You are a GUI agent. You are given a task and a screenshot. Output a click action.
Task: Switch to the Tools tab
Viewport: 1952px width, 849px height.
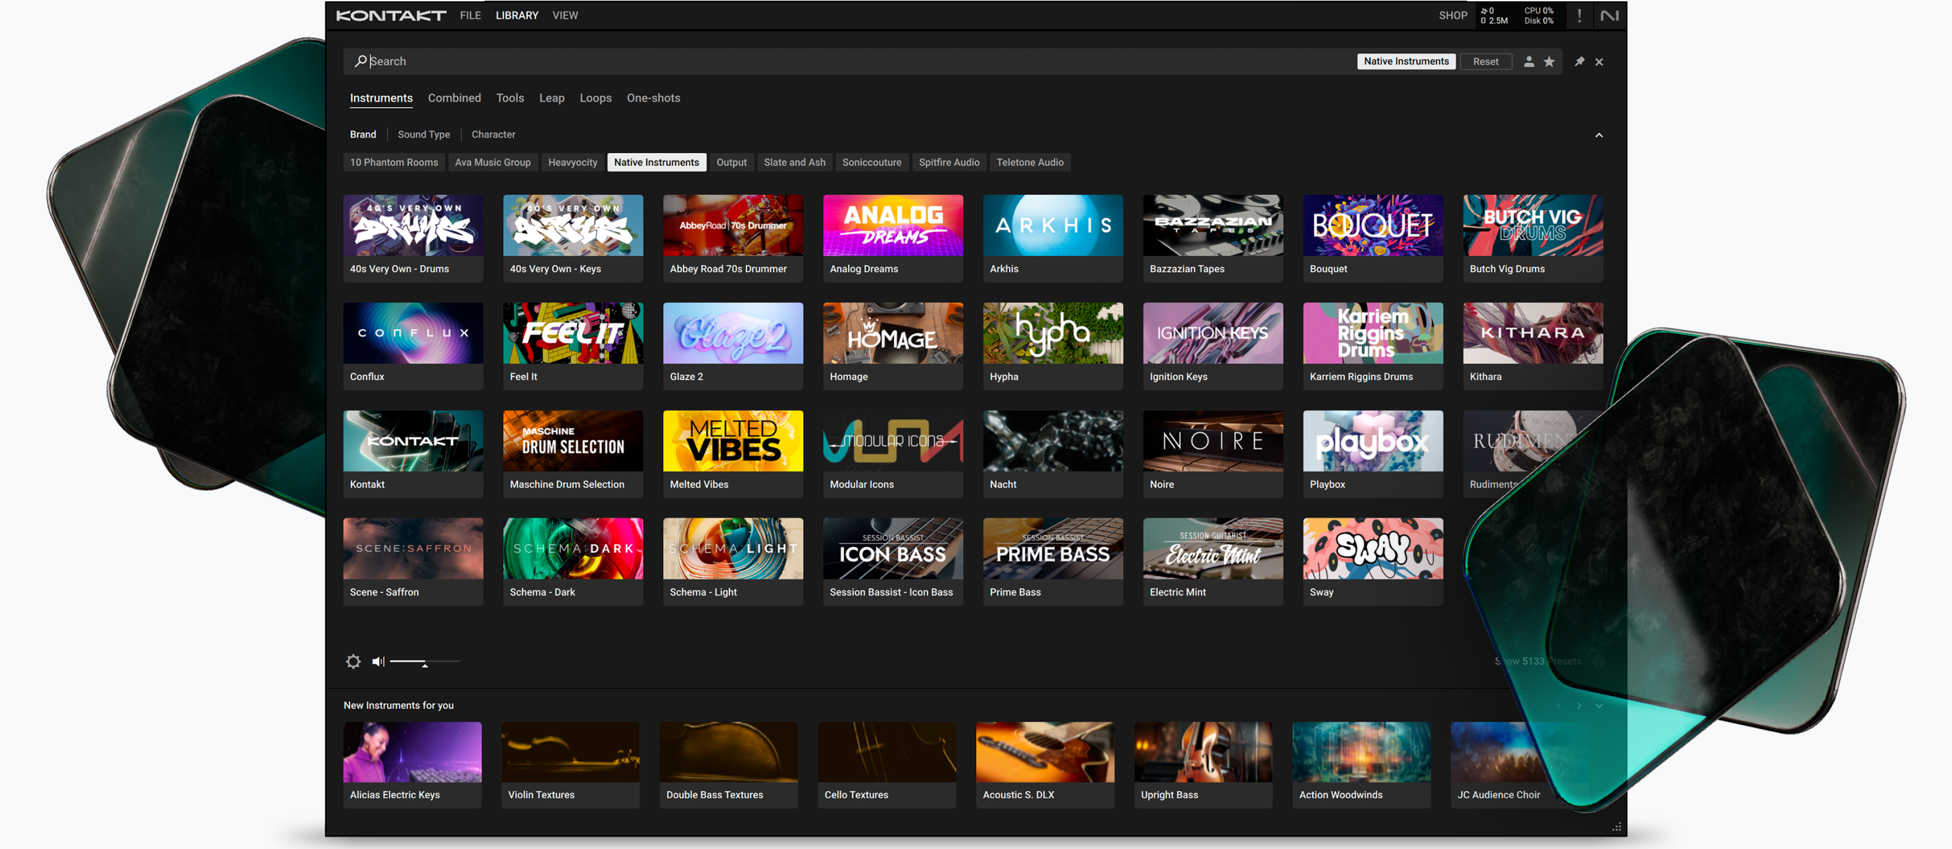(510, 97)
